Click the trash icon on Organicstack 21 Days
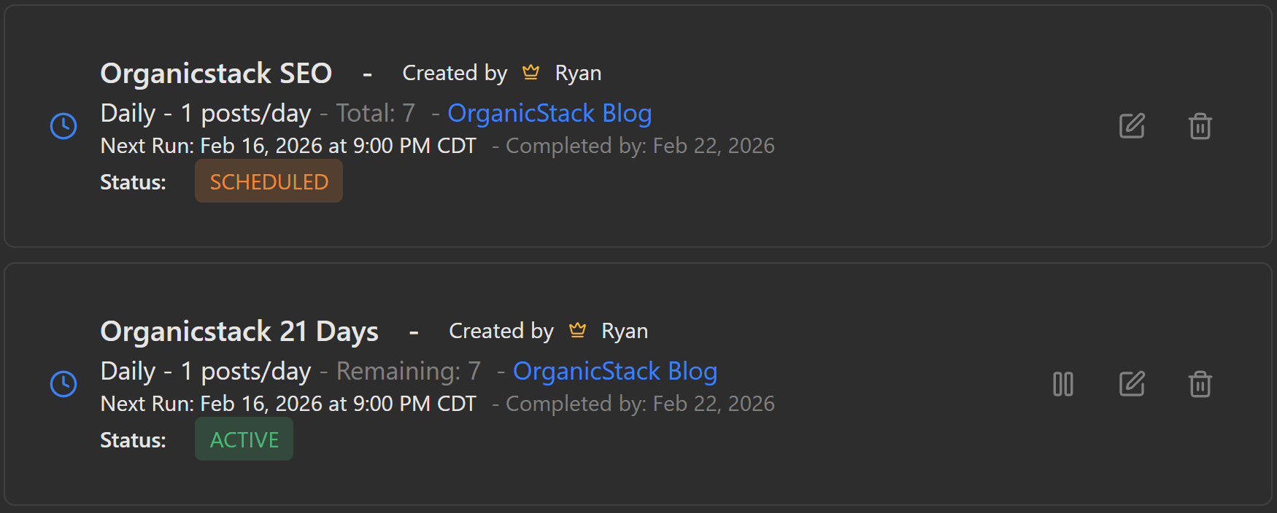The width and height of the screenshot is (1277, 513). (1200, 384)
